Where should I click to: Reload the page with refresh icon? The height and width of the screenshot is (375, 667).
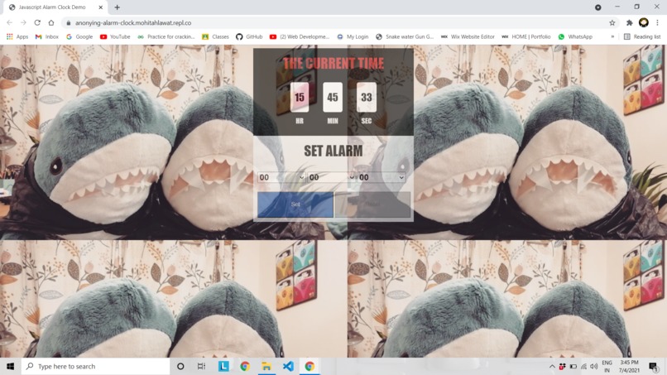click(37, 23)
